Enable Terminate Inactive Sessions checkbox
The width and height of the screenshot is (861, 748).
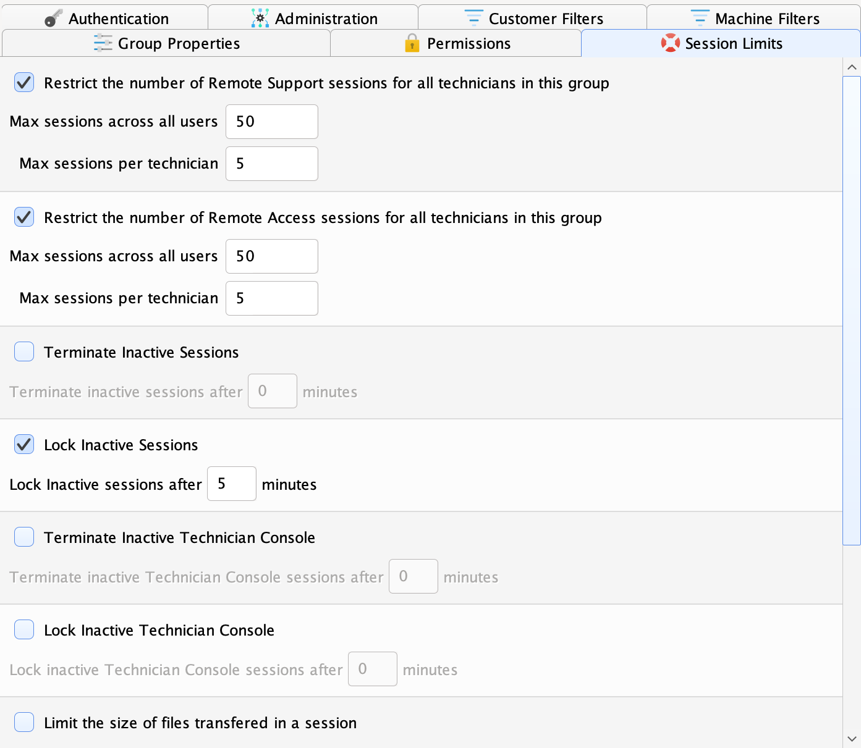coord(24,351)
